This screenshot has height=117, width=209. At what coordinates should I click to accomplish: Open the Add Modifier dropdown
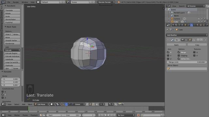(x=187, y=35)
